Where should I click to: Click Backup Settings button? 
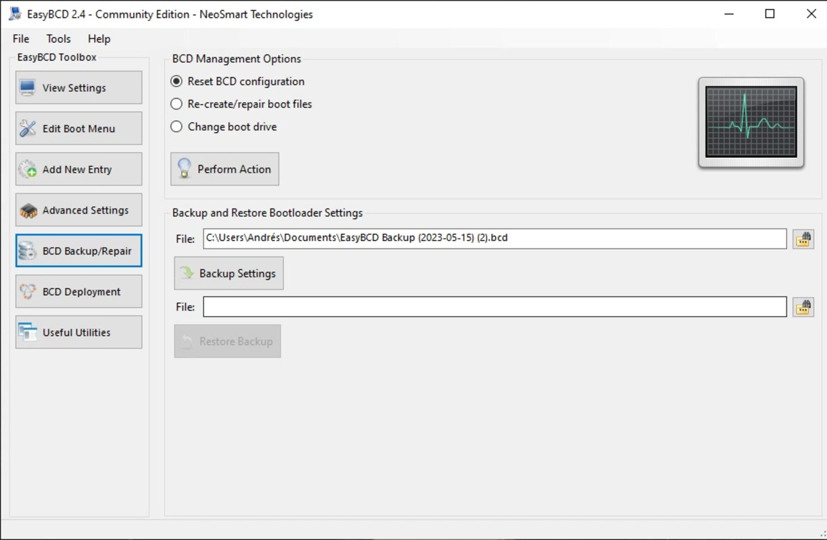[229, 273]
